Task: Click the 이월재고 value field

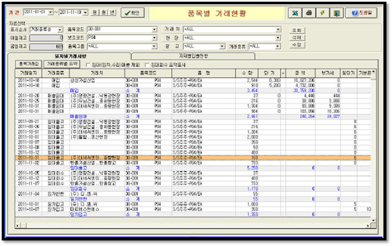Action: pyautogui.click(x=46, y=38)
